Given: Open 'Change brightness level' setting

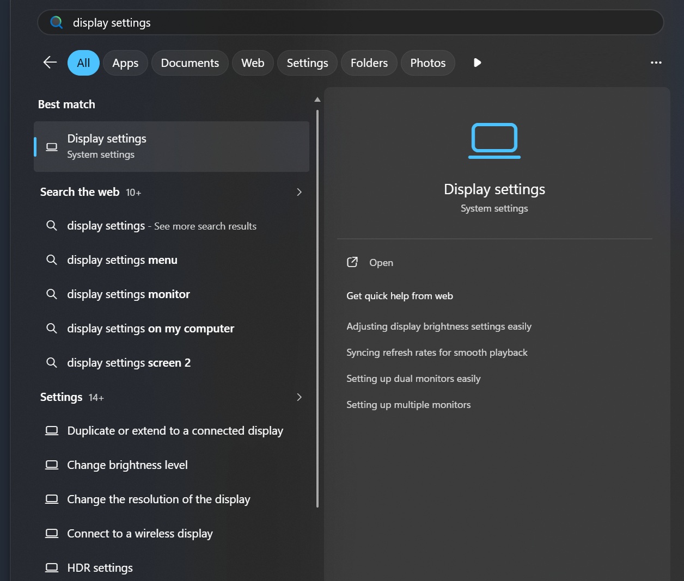Looking at the screenshot, I should click(x=172, y=465).
